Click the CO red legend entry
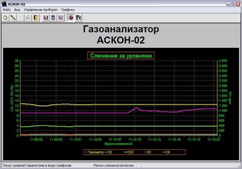This screenshot has height=169, width=242. click(x=147, y=152)
